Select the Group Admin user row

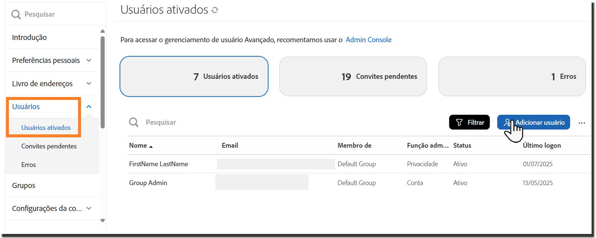(359, 183)
